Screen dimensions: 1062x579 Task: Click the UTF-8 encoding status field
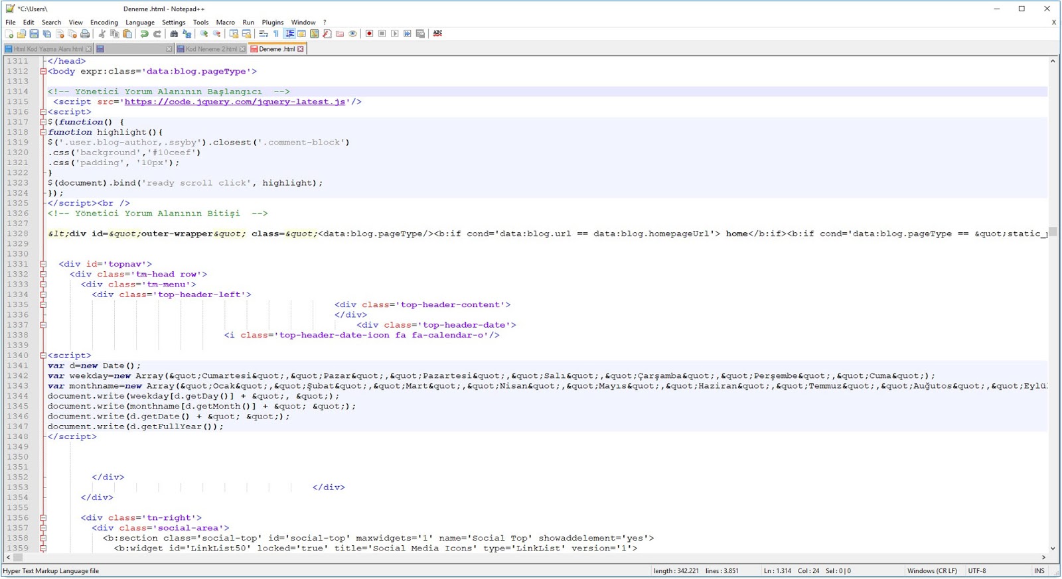[x=977, y=571]
